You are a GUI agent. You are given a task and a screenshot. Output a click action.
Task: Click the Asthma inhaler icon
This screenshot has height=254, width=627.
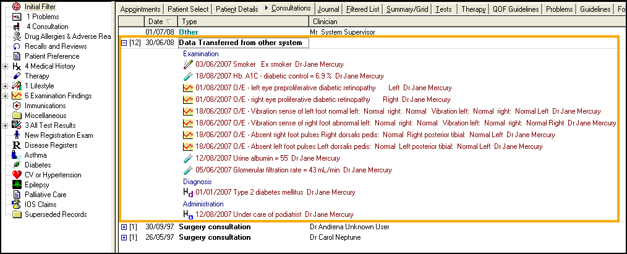[17, 155]
